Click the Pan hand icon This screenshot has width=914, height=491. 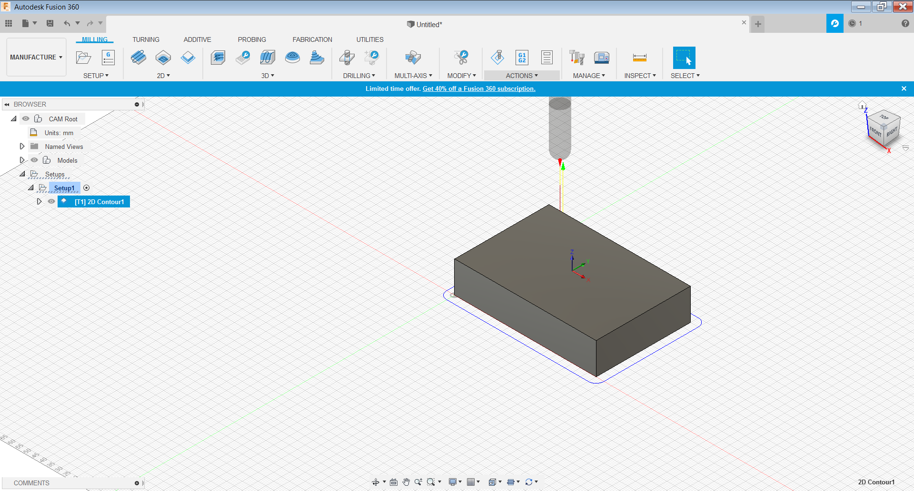pyautogui.click(x=406, y=482)
